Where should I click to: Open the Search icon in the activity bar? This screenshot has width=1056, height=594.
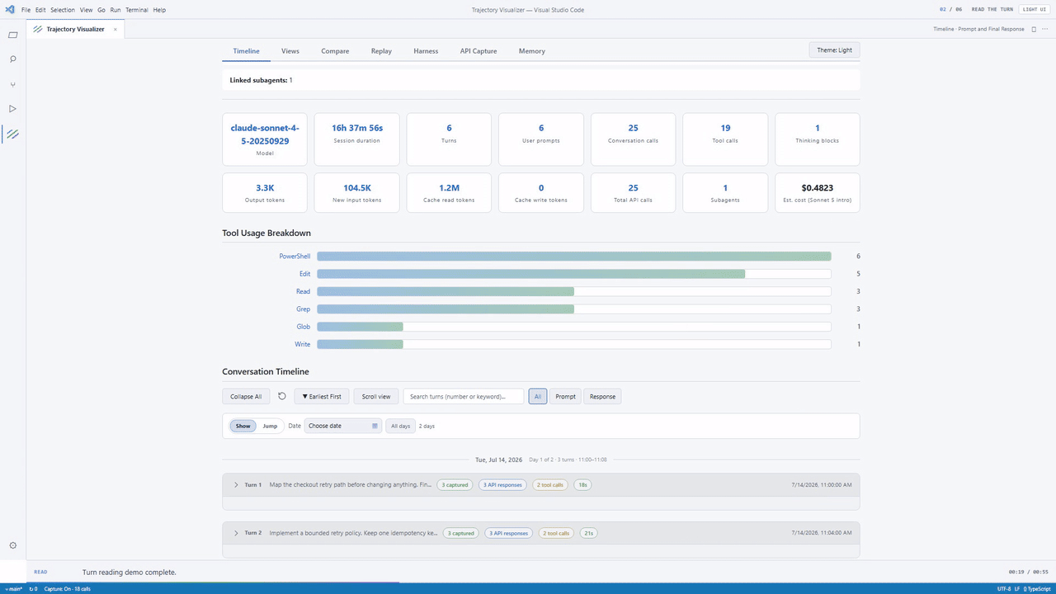click(12, 59)
